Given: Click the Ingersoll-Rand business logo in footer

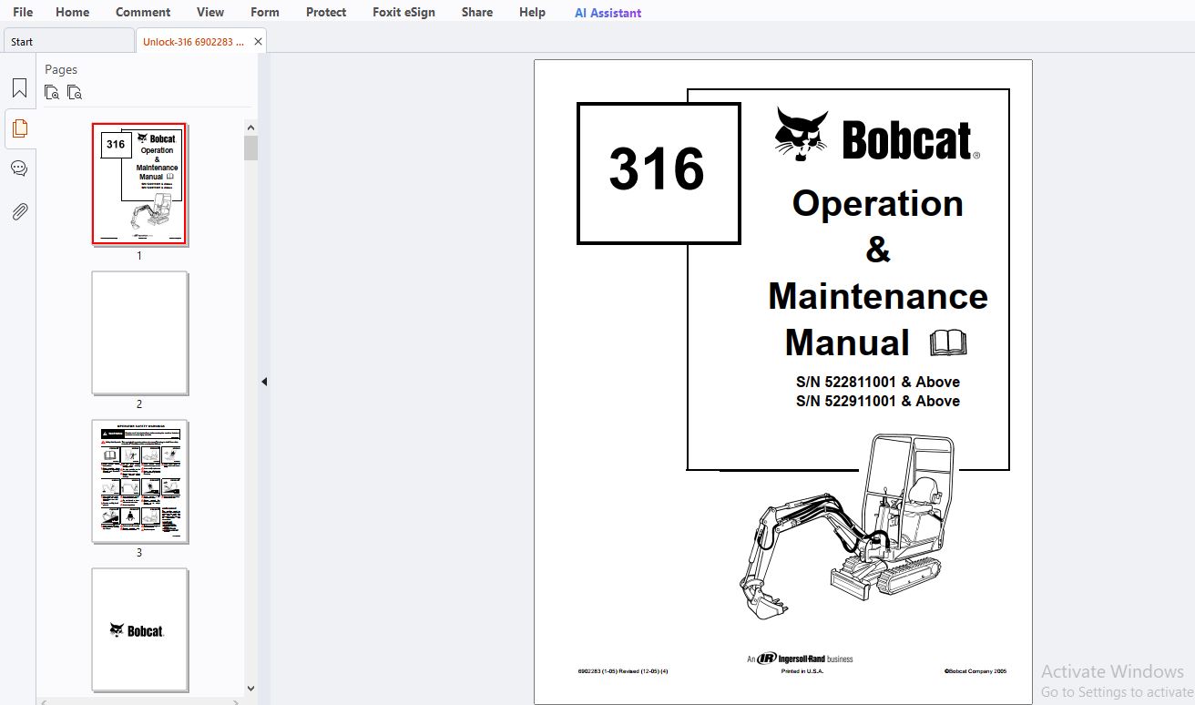Looking at the screenshot, I should click(x=800, y=658).
